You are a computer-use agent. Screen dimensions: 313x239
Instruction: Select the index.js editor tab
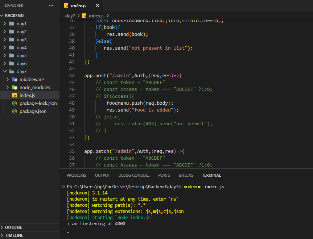[81, 5]
